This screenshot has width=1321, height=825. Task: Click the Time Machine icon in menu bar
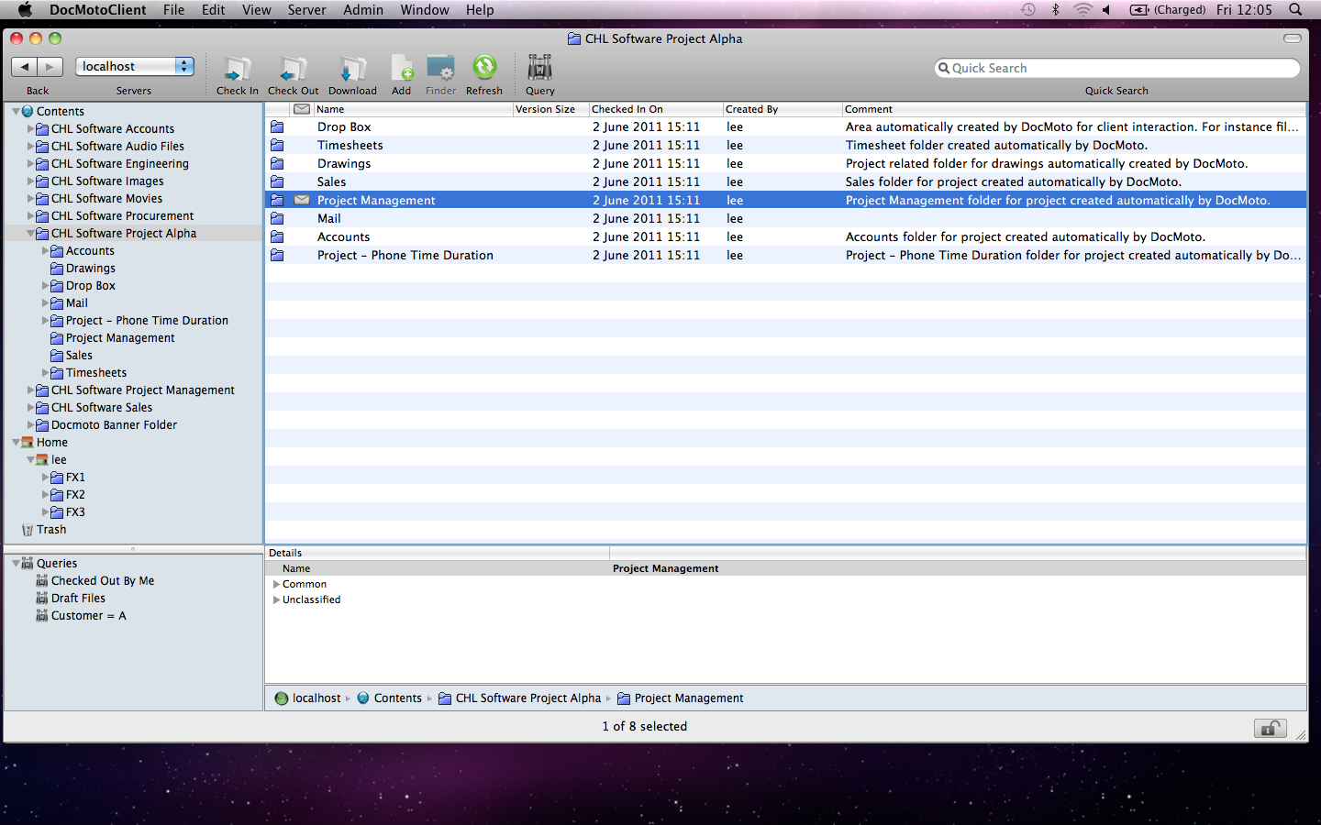pos(1028,10)
